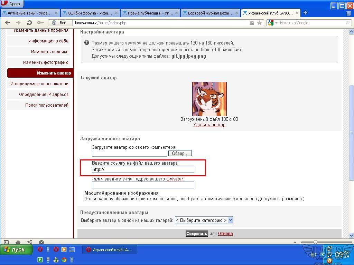This screenshot has height=265, width=354.
Task: Open the closed tabs trash icon
Action: [348, 13]
